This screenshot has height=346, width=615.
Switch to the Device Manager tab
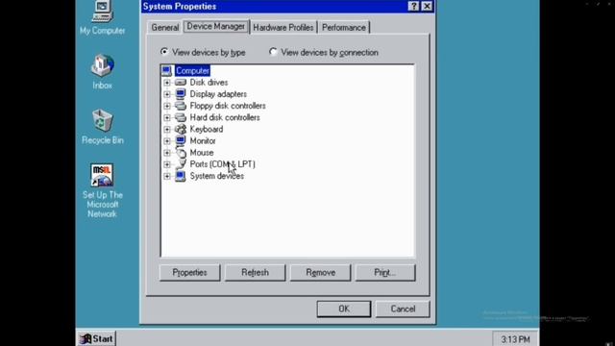coord(215,26)
